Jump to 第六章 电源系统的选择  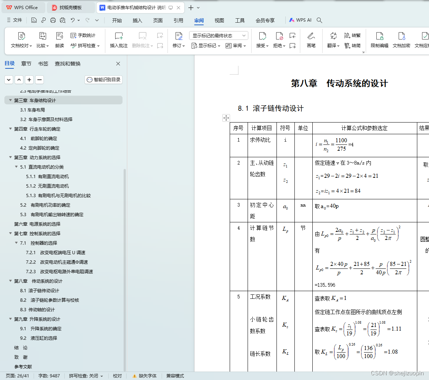click(x=37, y=224)
